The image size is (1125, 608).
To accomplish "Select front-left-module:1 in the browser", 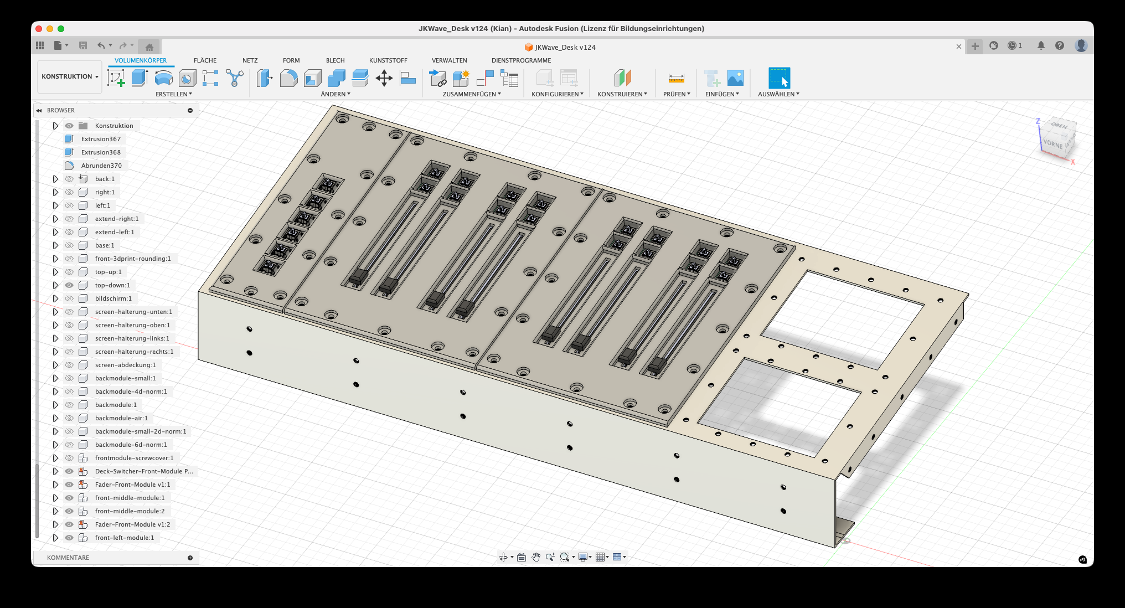I will [125, 538].
